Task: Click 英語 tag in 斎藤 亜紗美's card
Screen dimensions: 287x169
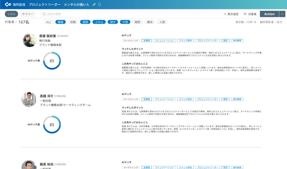Action: [x=225, y=40]
